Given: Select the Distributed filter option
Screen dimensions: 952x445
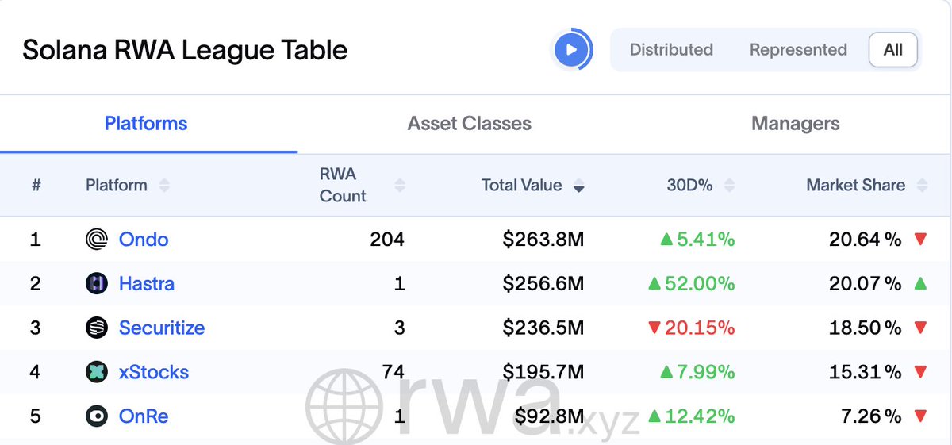Looking at the screenshot, I should click(671, 50).
